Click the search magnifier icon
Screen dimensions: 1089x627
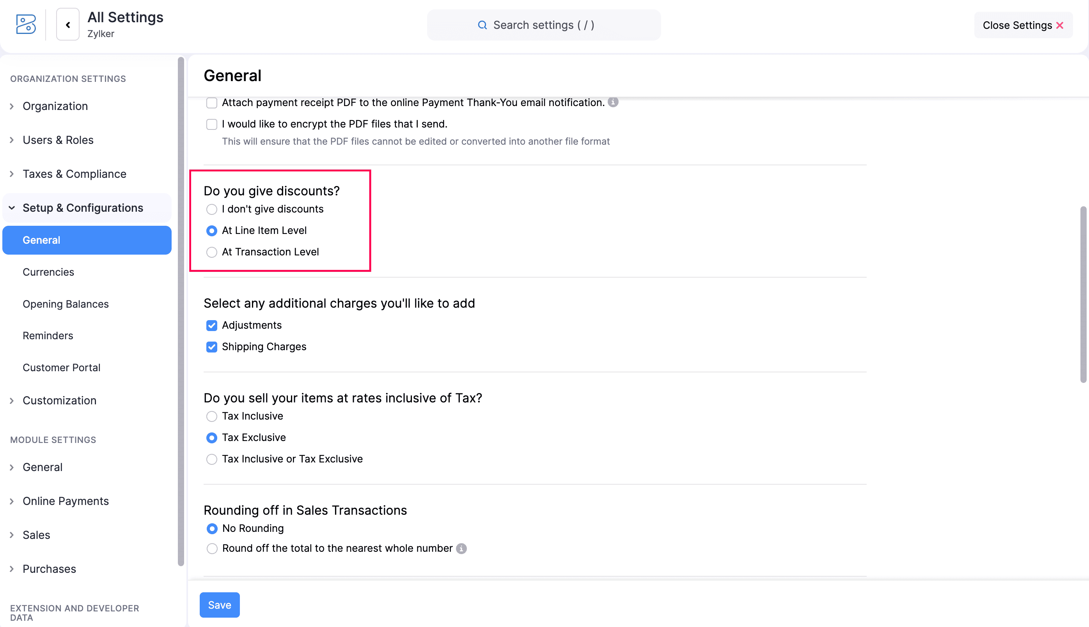click(482, 25)
